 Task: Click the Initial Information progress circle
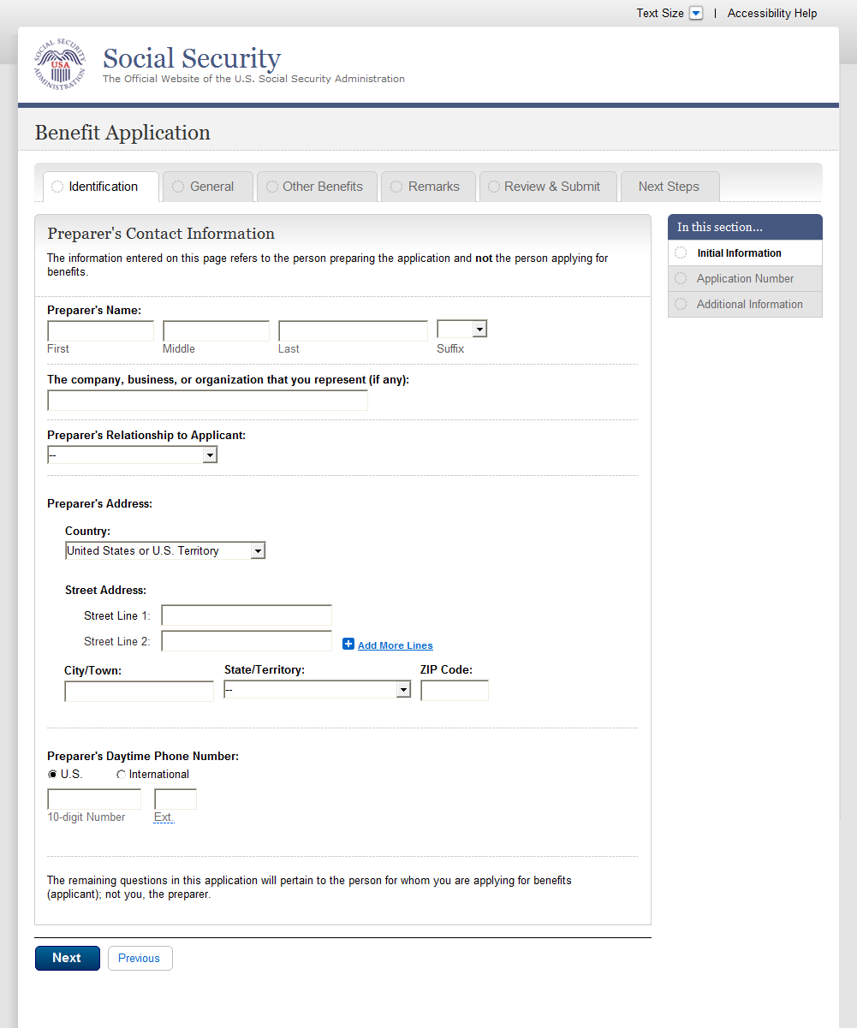coord(681,253)
